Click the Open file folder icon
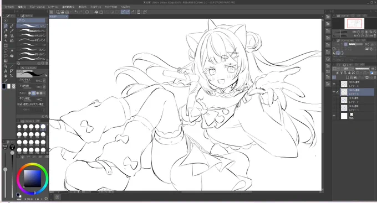 [x=63, y=12]
